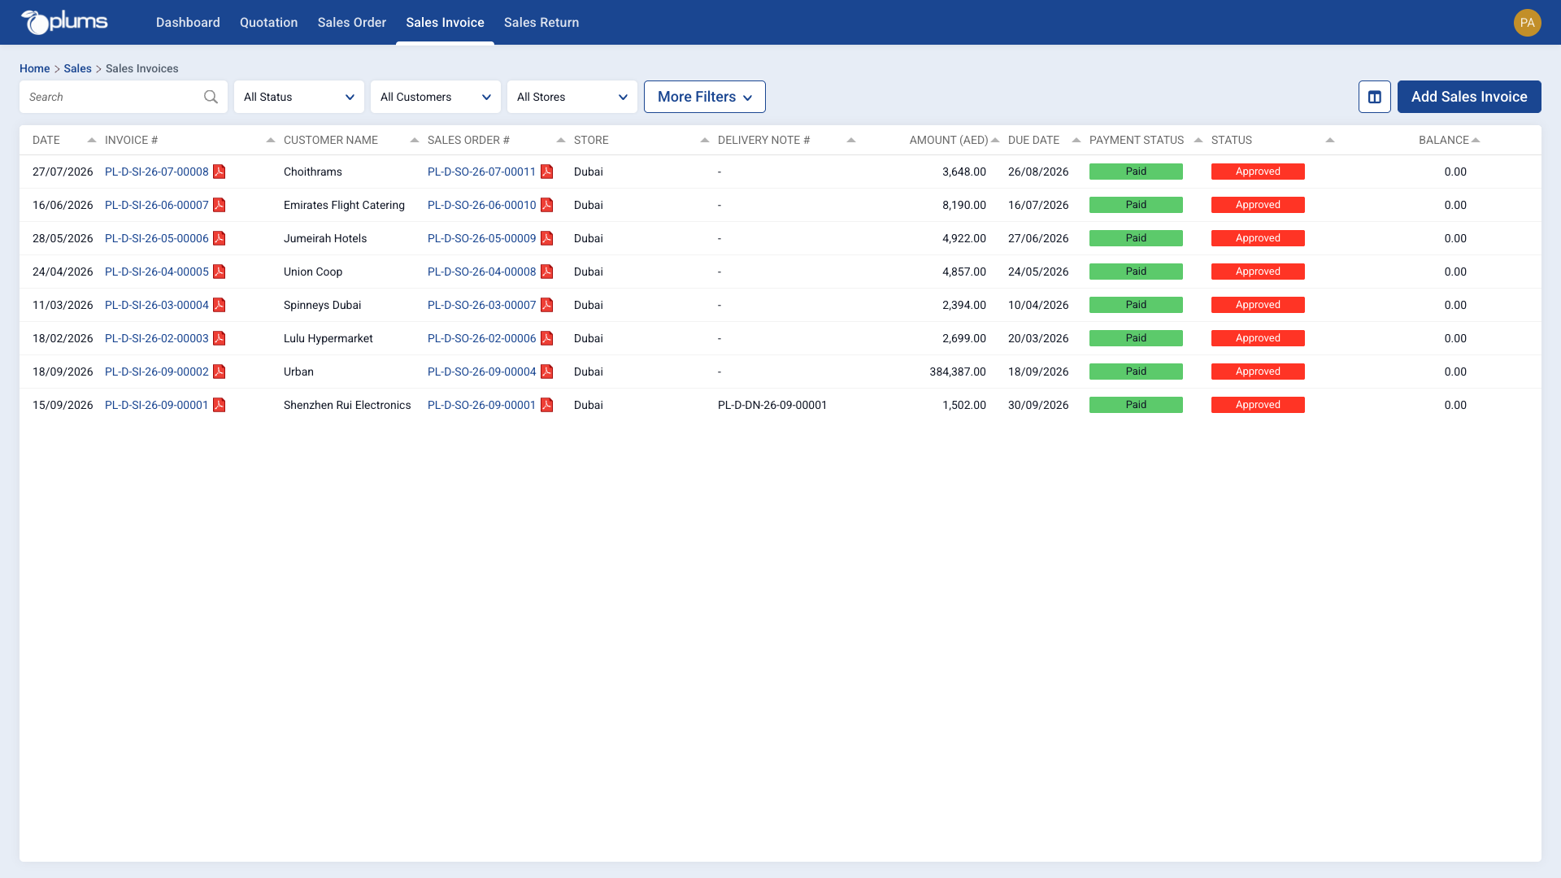This screenshot has height=878, width=1561.
Task: Sort by Due Date column arrow
Action: tap(1076, 140)
